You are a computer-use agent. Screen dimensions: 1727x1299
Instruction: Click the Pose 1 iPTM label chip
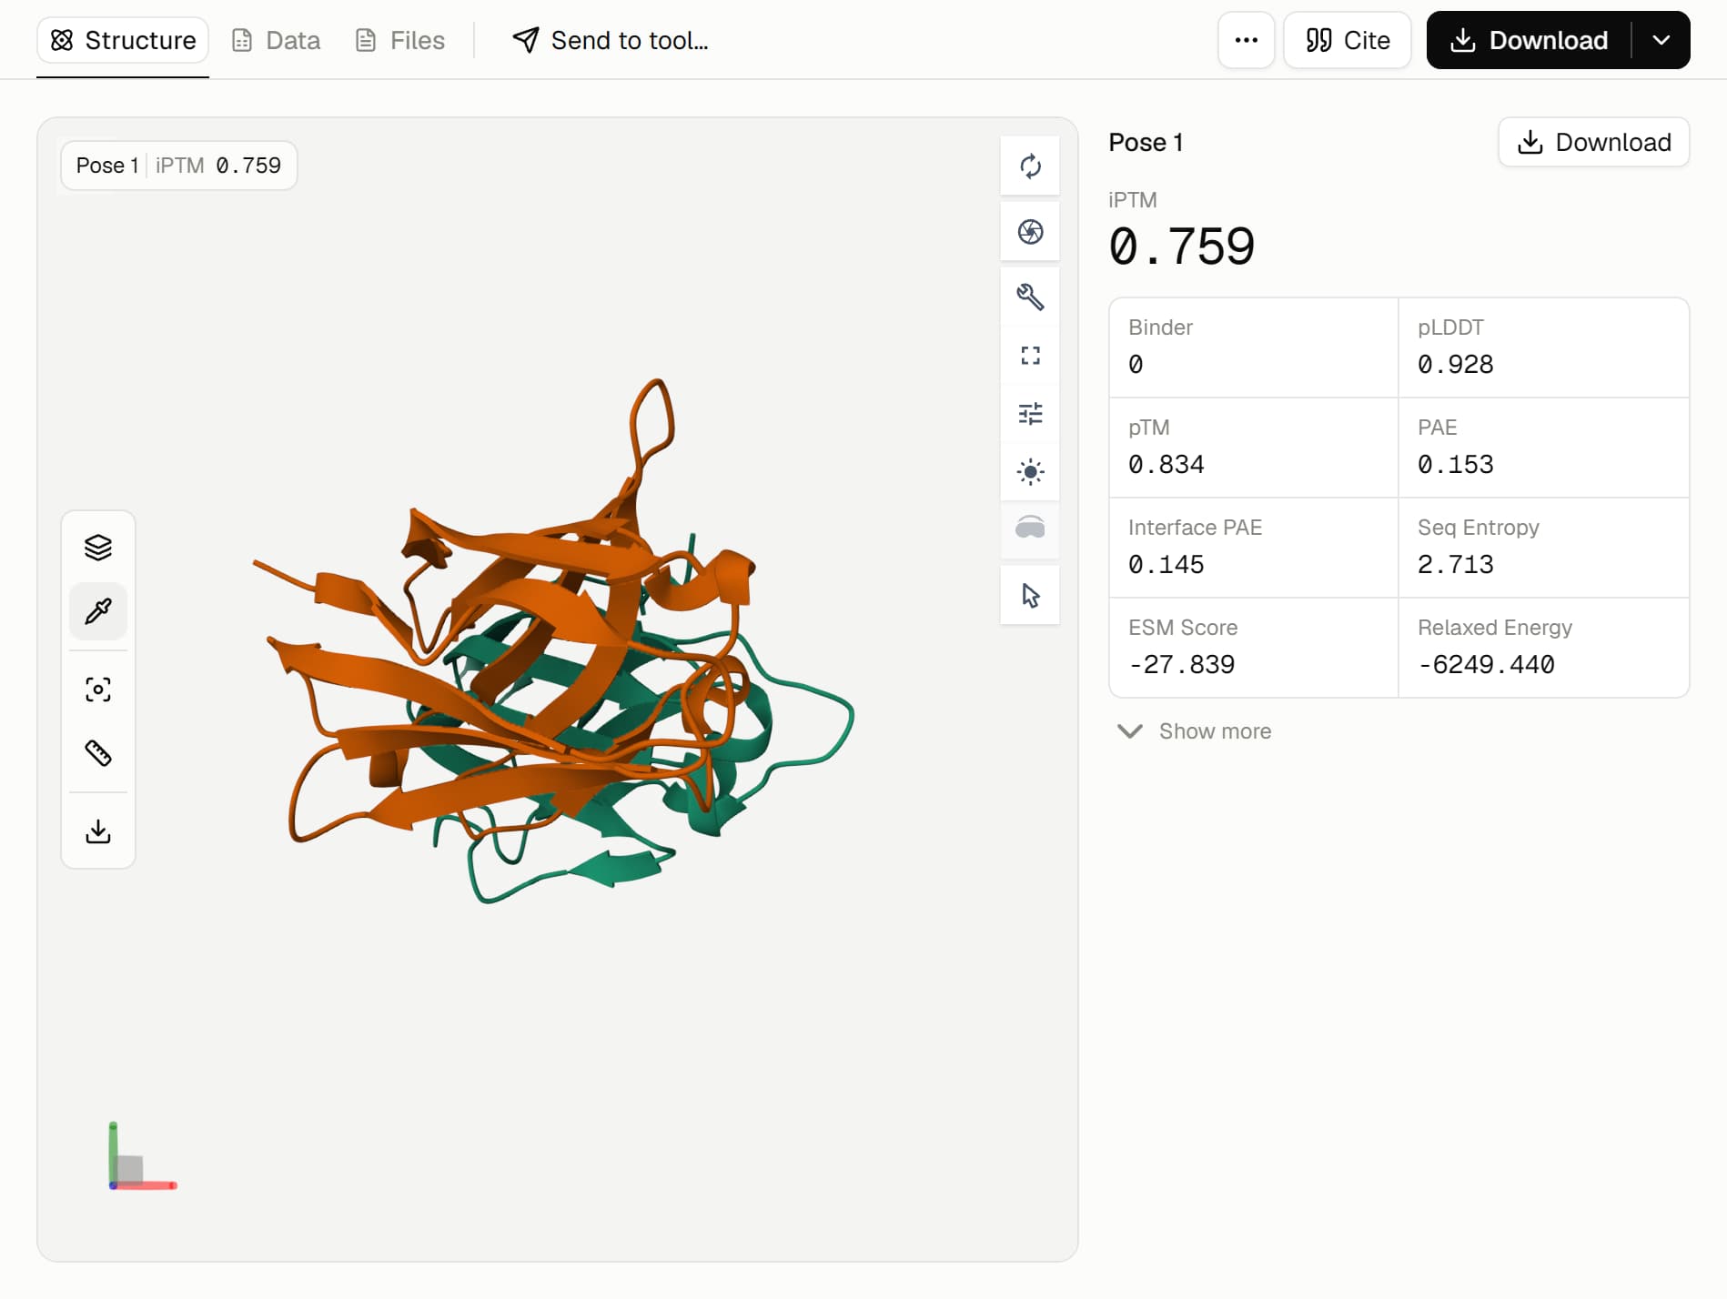coord(178,166)
